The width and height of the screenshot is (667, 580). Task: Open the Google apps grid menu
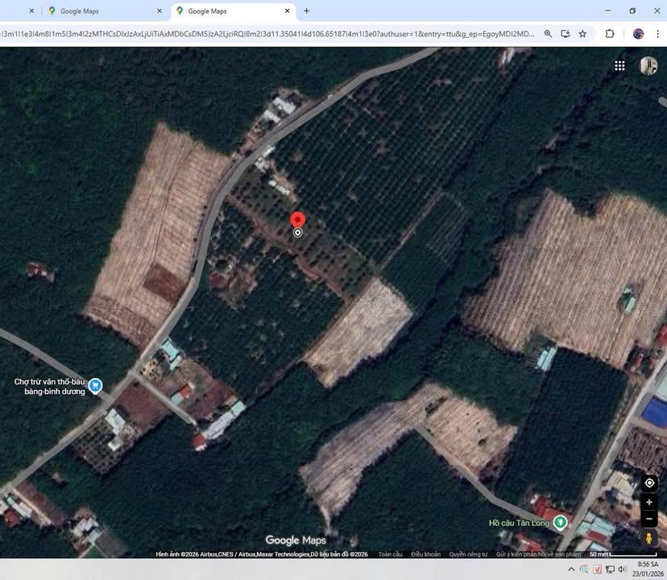[619, 66]
